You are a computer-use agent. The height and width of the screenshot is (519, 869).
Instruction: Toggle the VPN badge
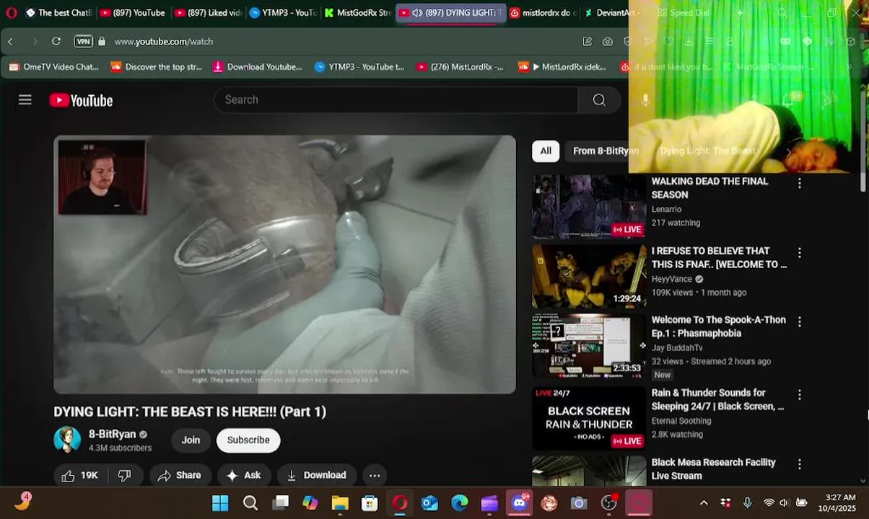coord(84,42)
